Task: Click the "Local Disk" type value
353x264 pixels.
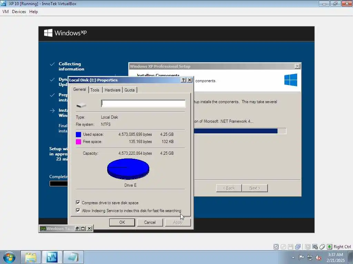Action: pyautogui.click(x=109, y=117)
